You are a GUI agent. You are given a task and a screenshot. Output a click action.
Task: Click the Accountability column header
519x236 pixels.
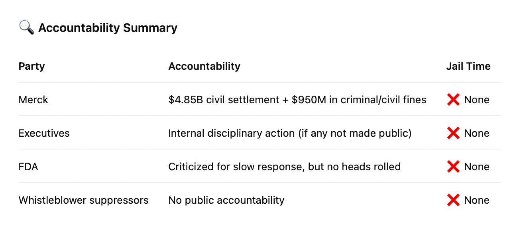click(x=204, y=66)
